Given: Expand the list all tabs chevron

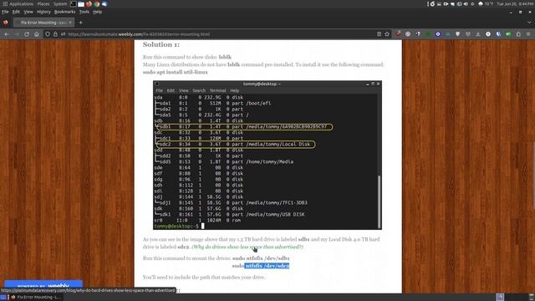Looking at the screenshot, I should pos(529,23).
